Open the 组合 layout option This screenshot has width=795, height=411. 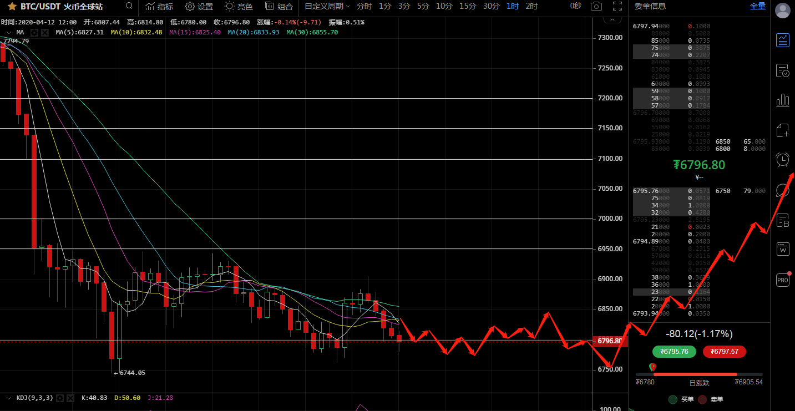279,7
